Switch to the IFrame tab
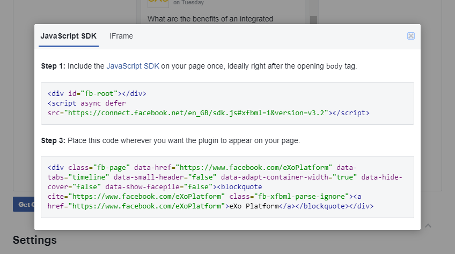This screenshot has width=455, height=254. pos(121,36)
